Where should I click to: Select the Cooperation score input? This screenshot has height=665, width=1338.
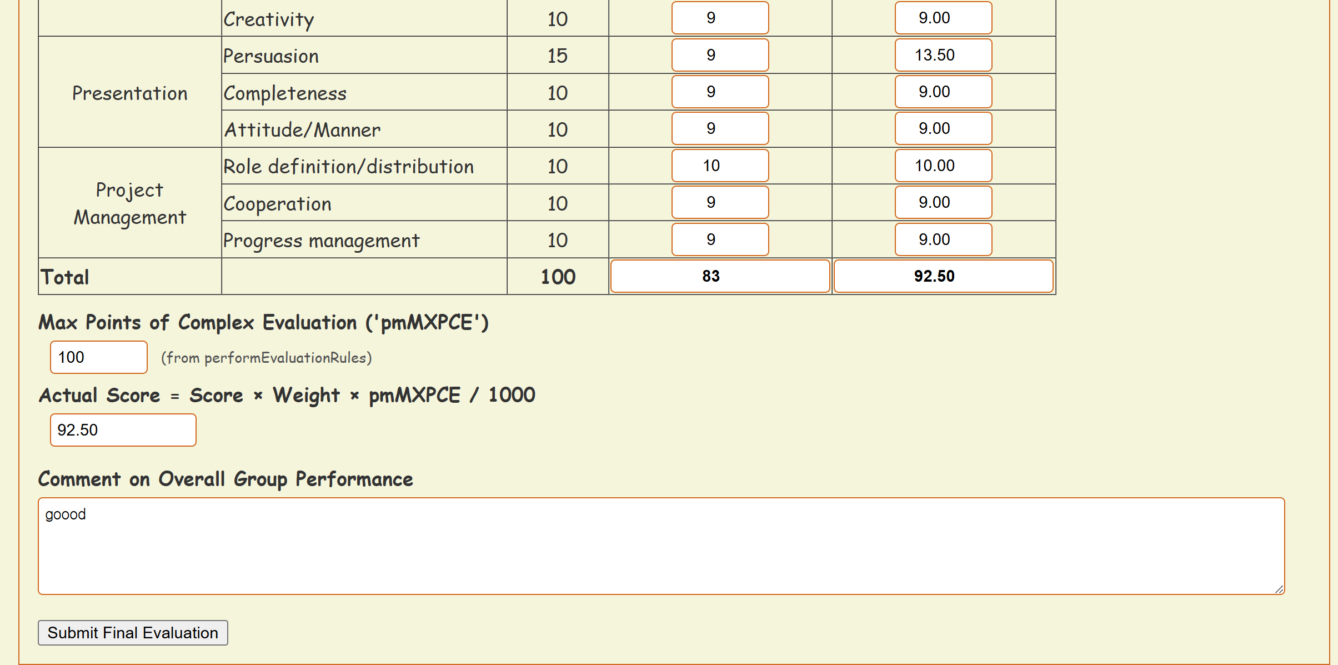(x=719, y=202)
